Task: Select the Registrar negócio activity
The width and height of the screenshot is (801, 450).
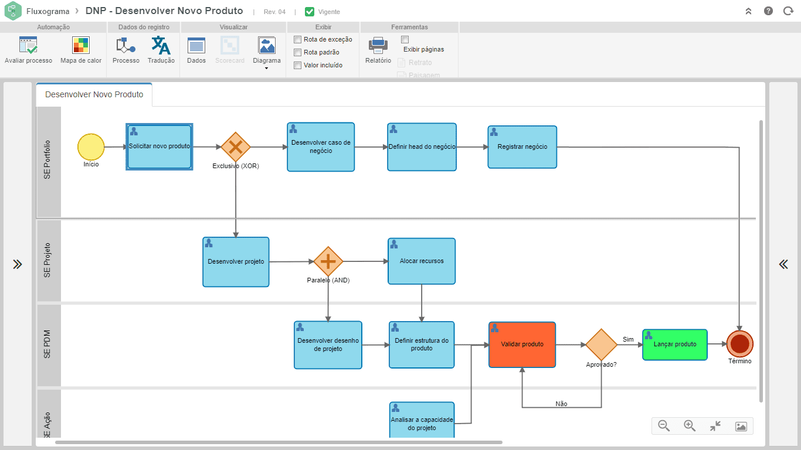Action: [522, 146]
